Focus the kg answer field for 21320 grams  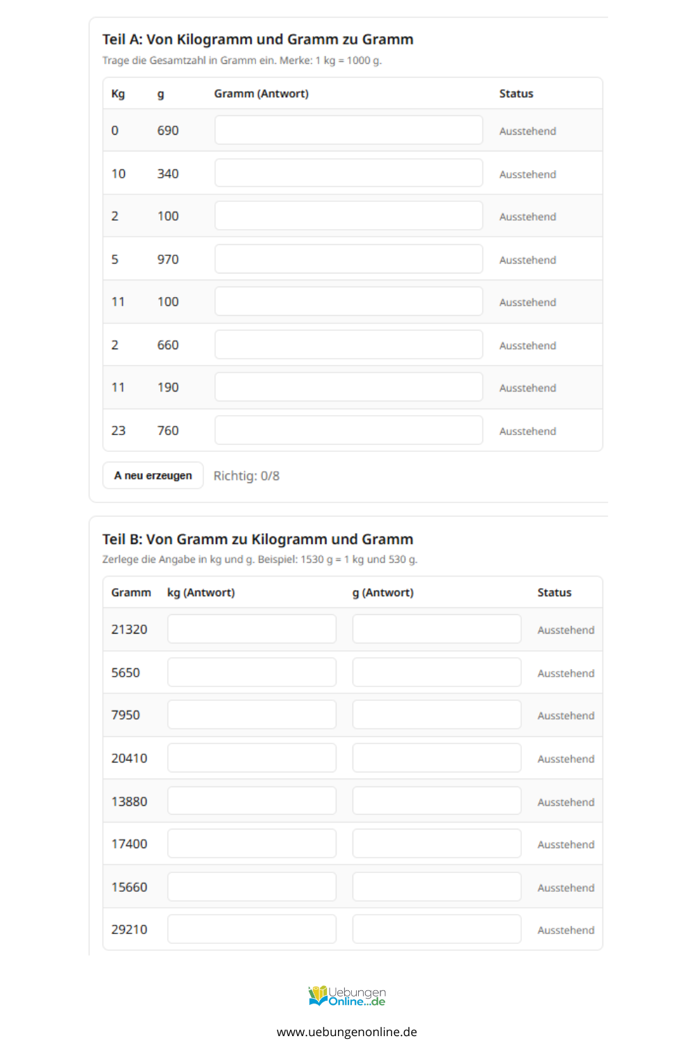[252, 629]
